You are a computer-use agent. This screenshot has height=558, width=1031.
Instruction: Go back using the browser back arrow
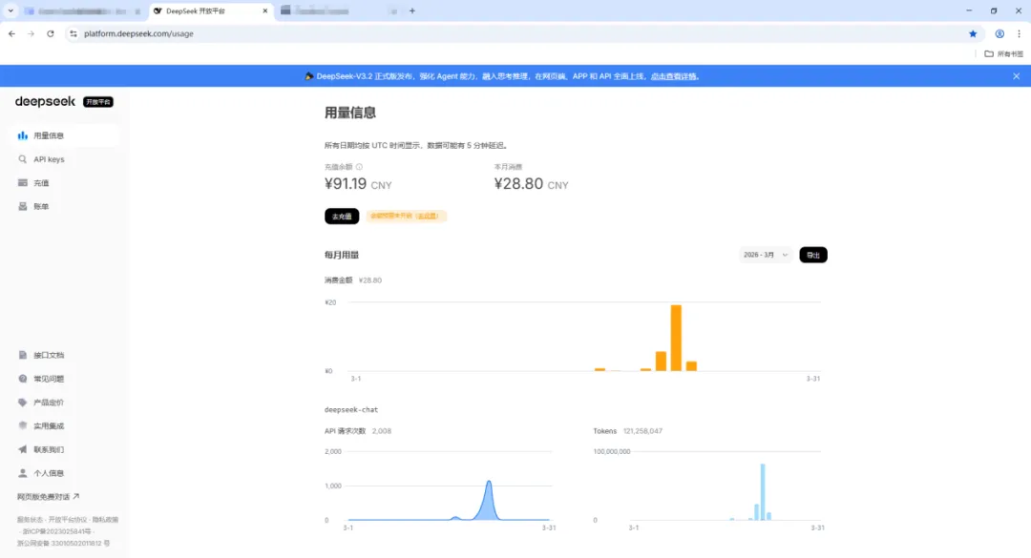(11, 33)
